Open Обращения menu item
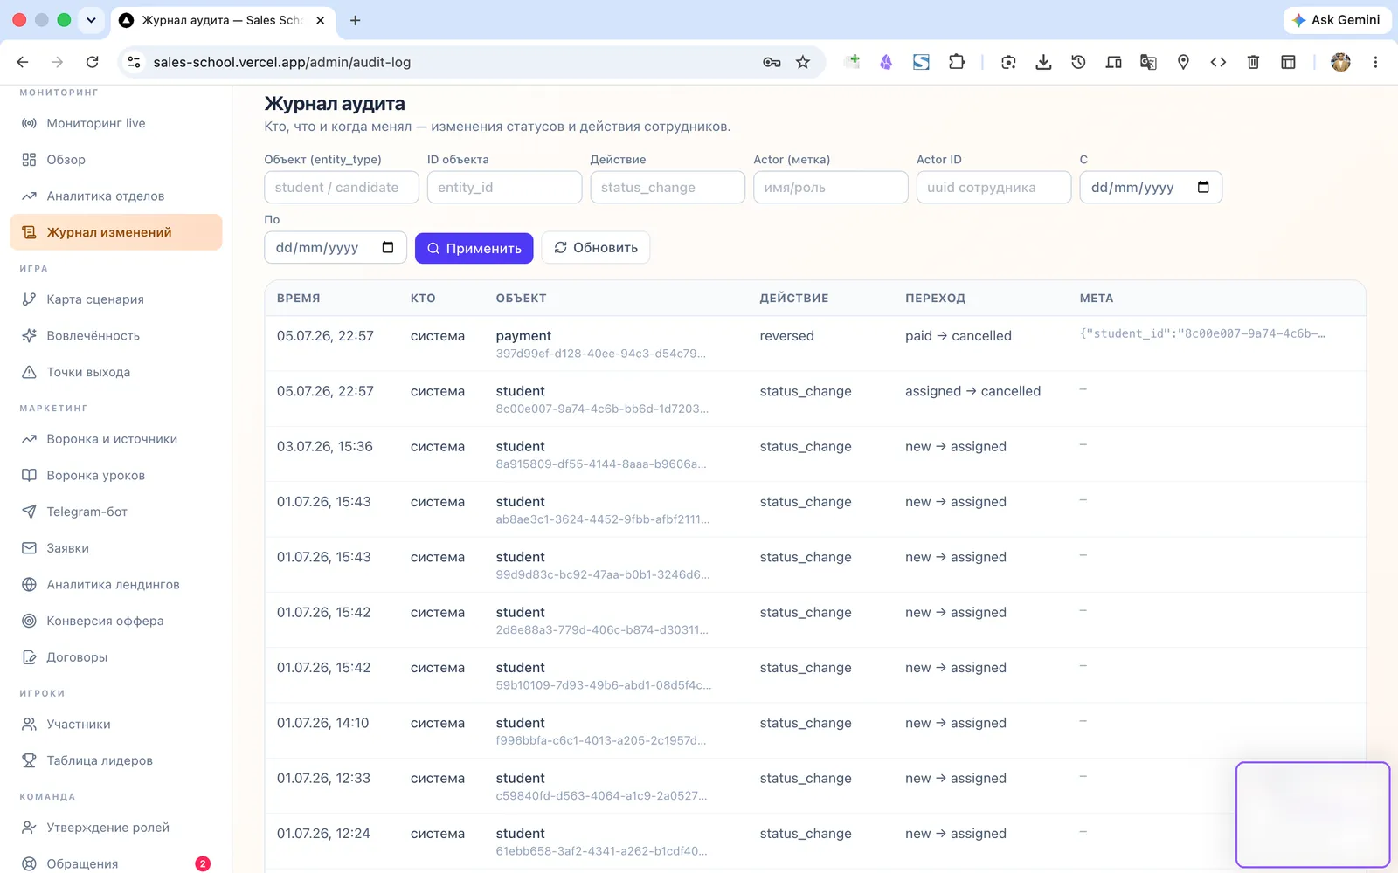 click(116, 863)
